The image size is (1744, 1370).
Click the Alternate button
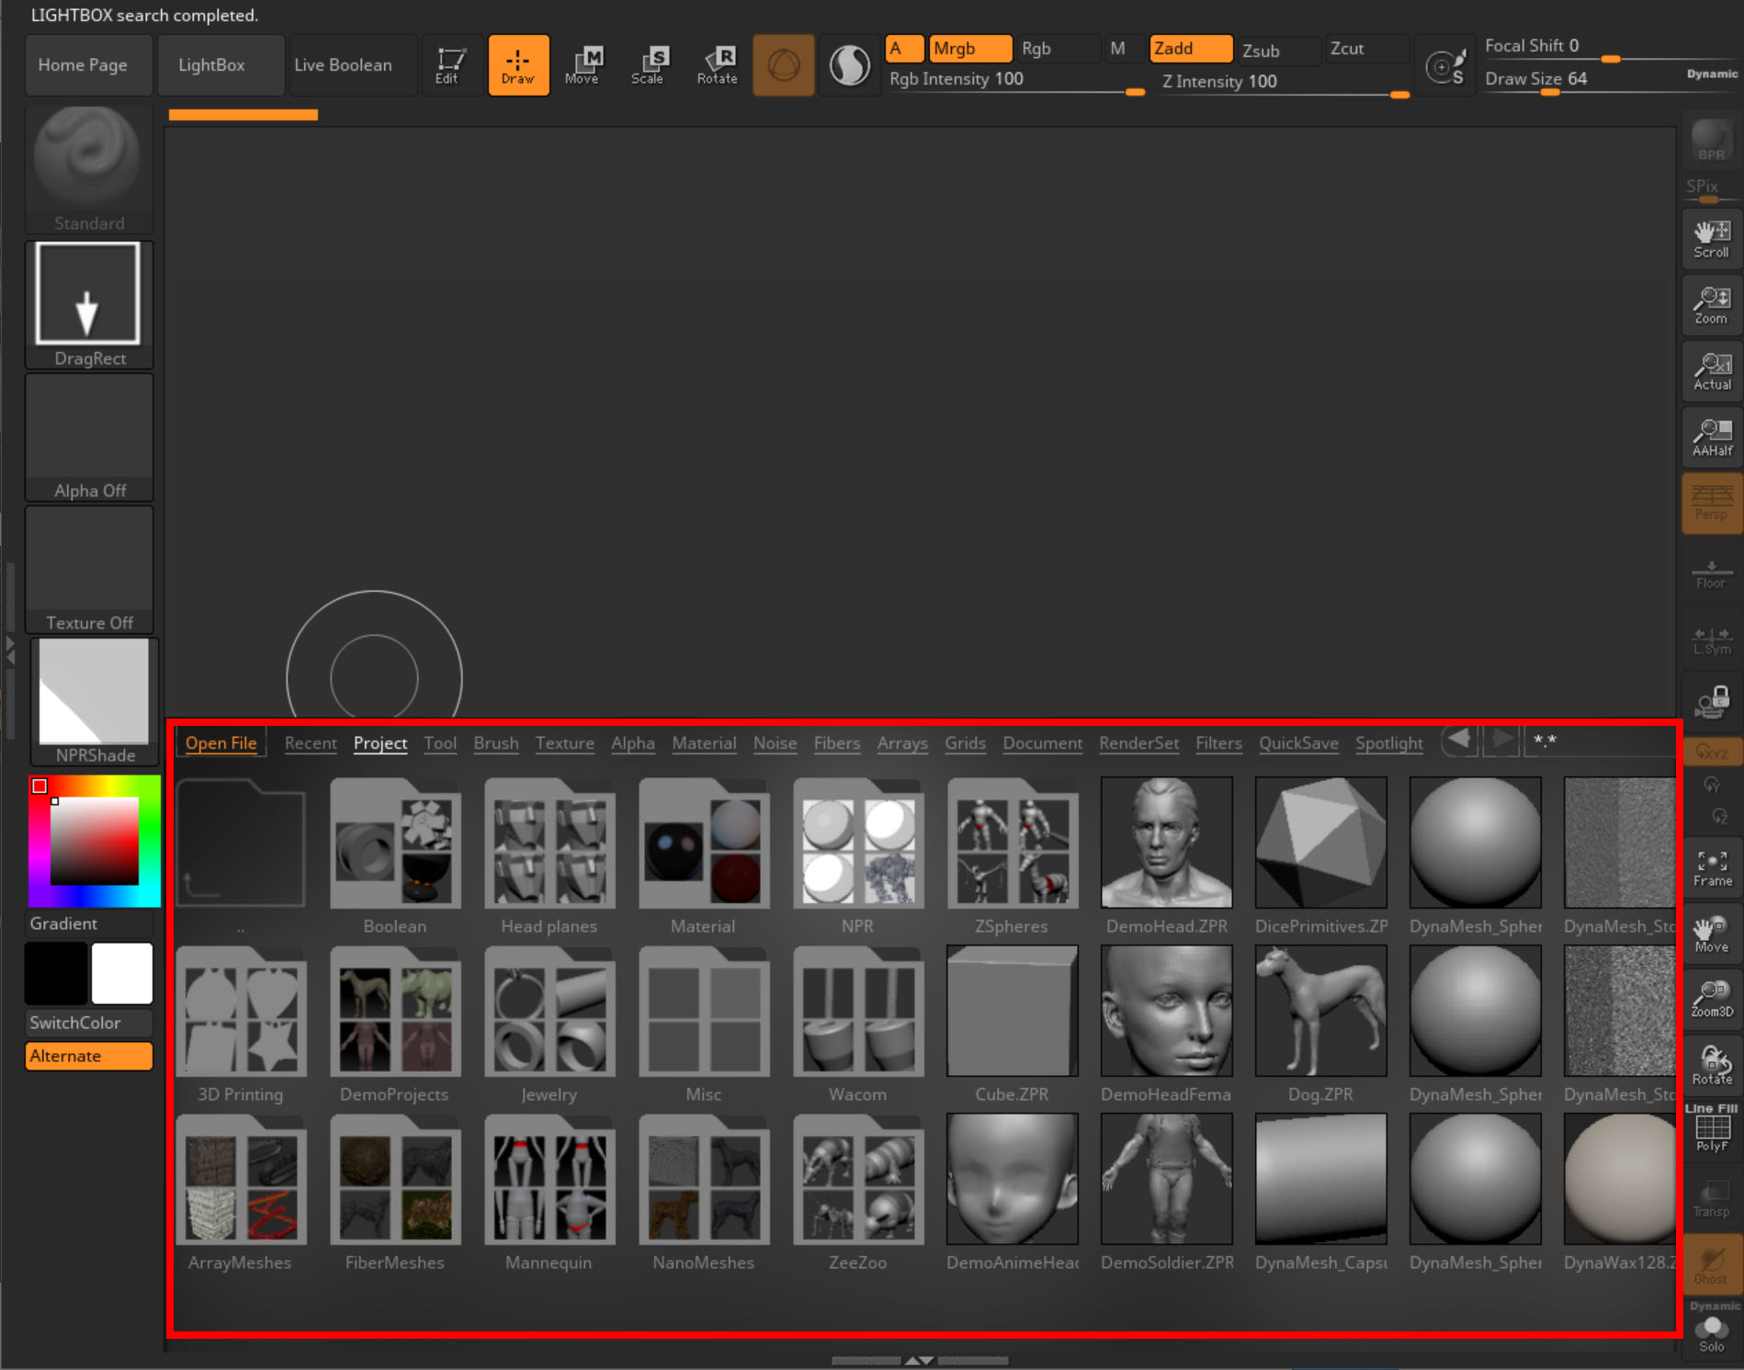pyautogui.click(x=88, y=1056)
